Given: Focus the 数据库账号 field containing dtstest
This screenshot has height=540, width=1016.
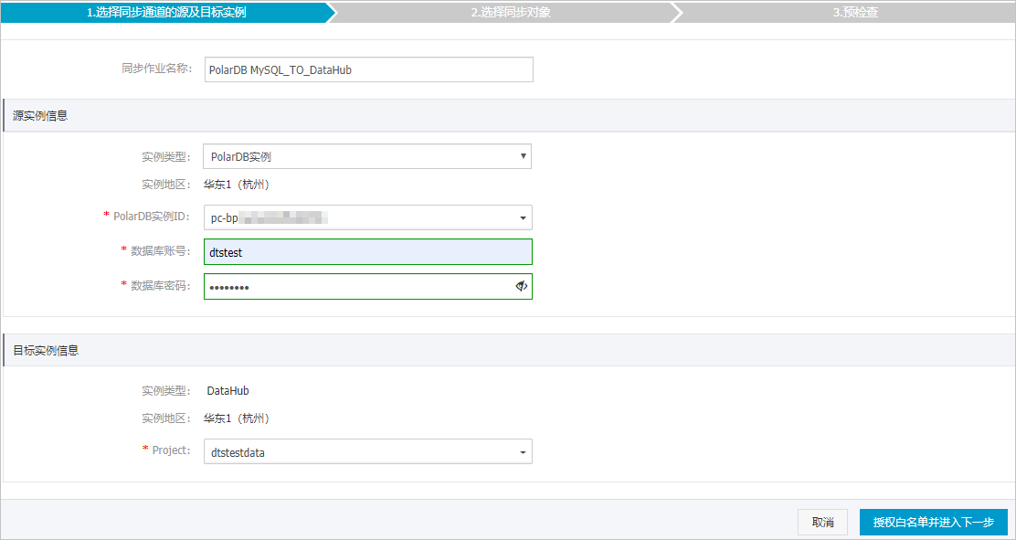Looking at the screenshot, I should click(368, 252).
